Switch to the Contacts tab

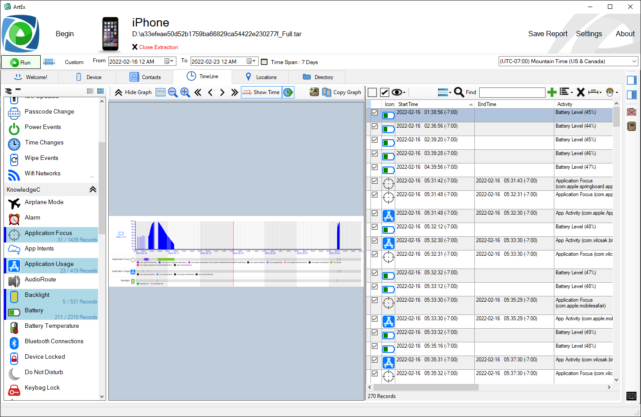(145, 77)
